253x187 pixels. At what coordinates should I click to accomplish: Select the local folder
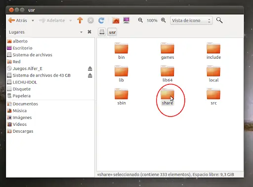point(213,74)
